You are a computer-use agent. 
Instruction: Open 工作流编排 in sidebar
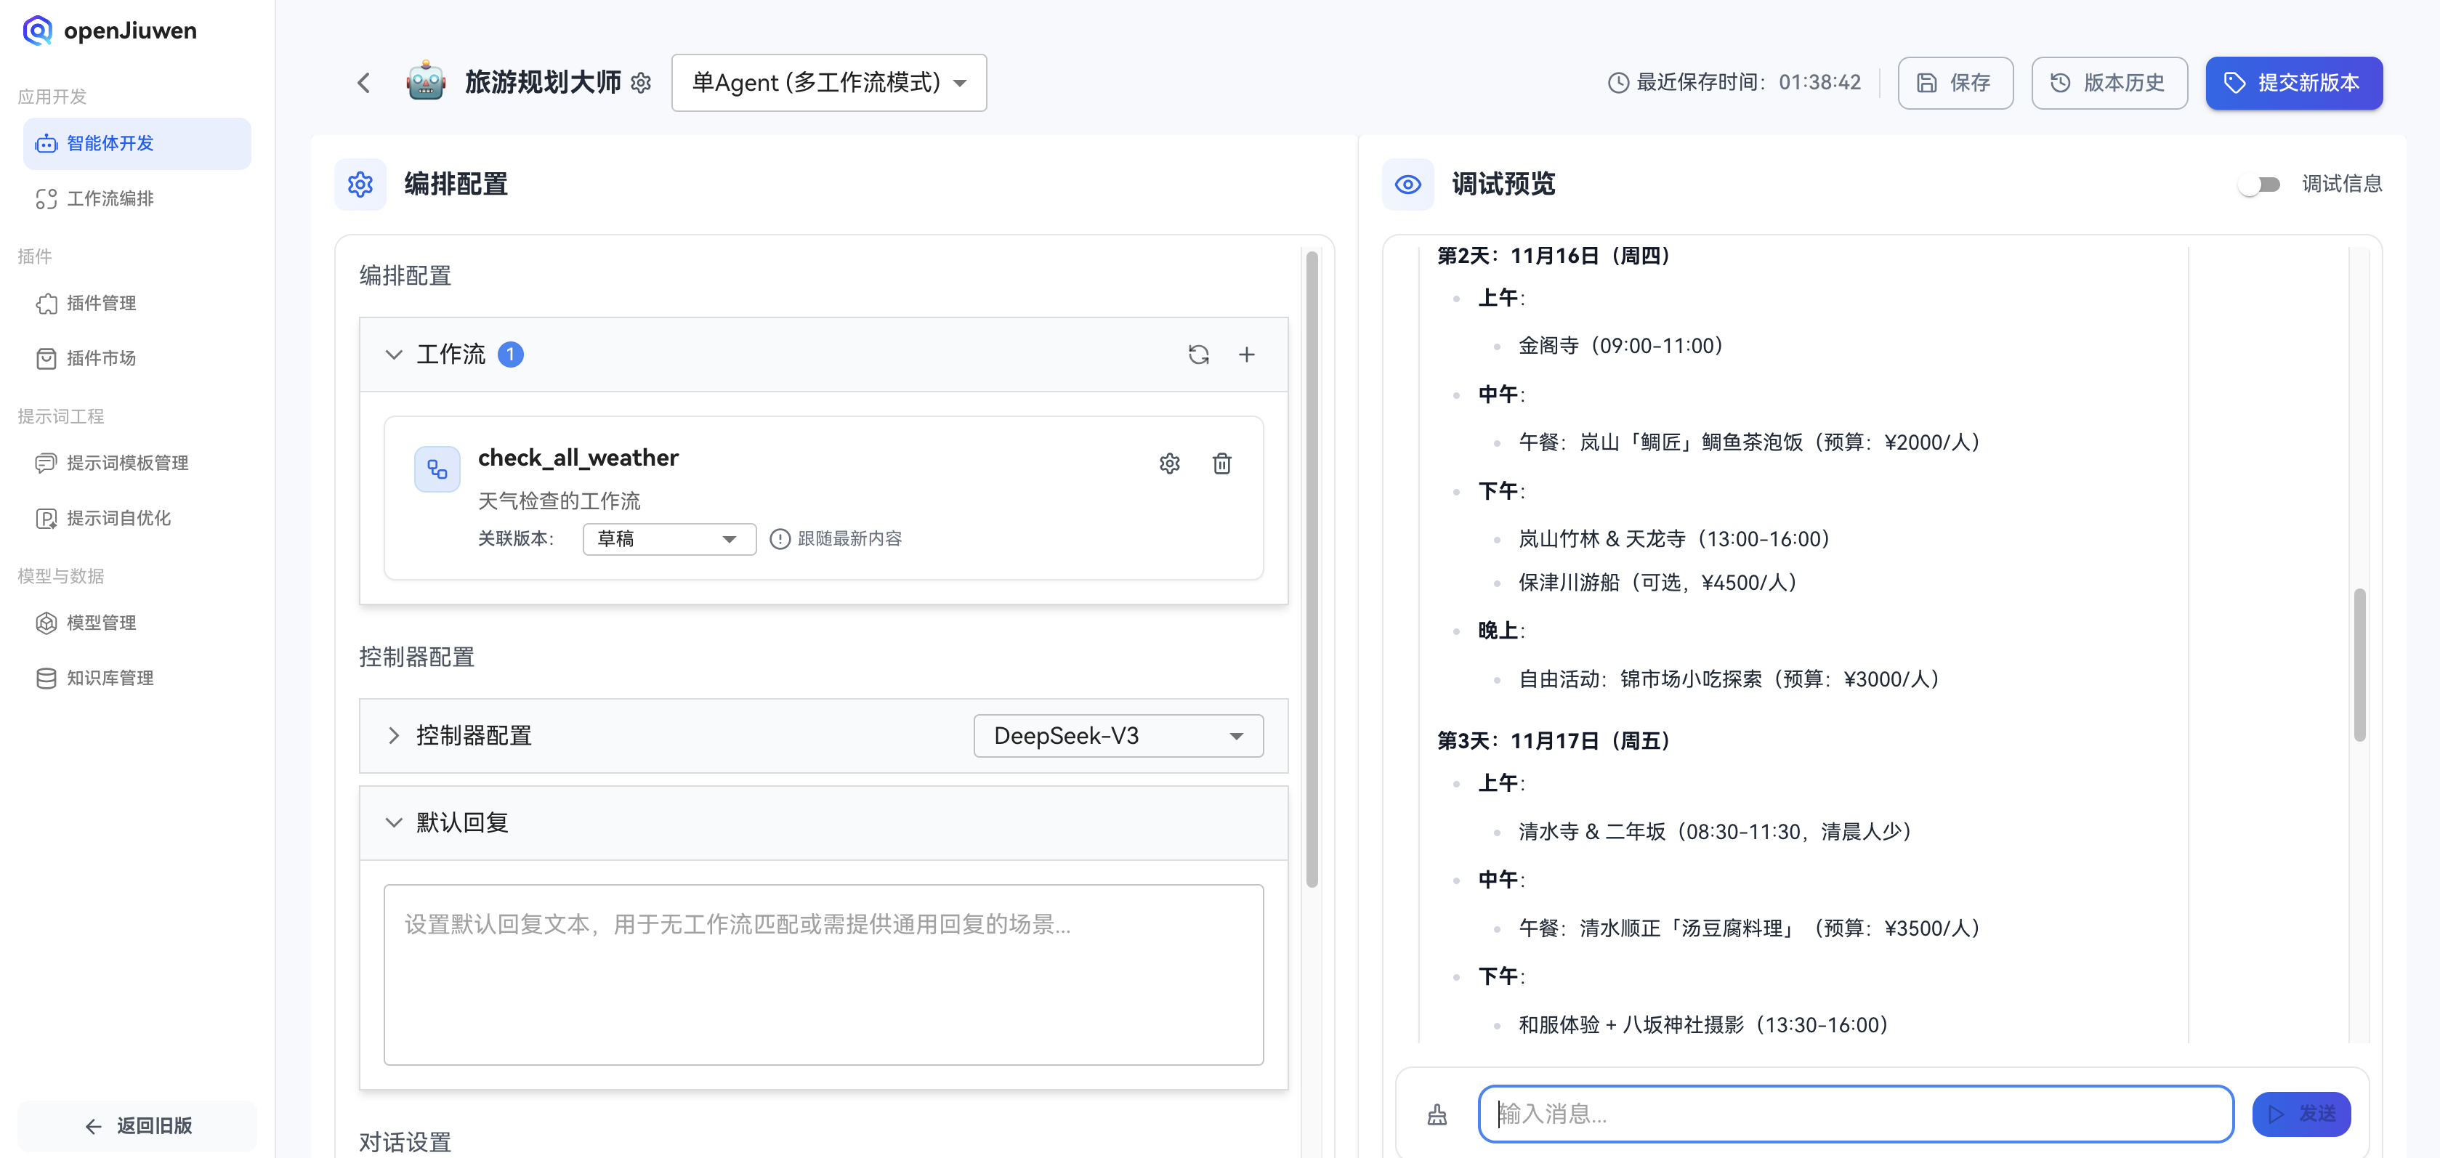[x=110, y=199]
